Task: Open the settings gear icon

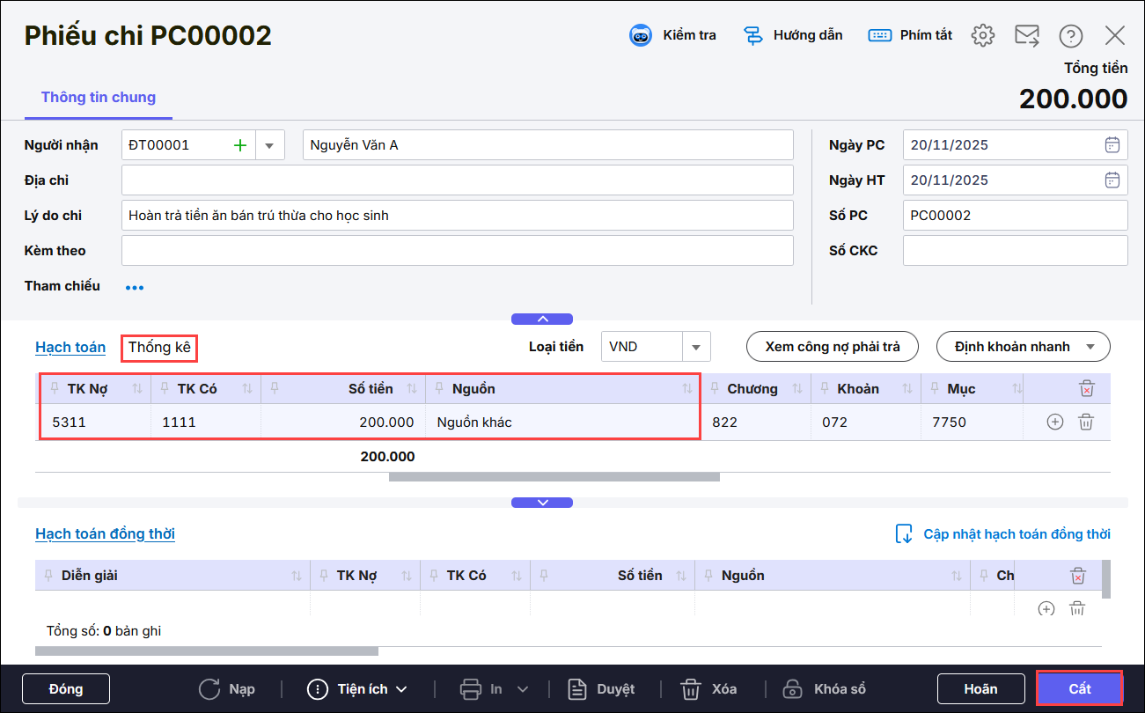Action: (982, 35)
